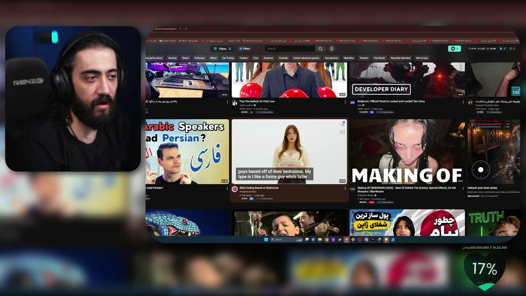
Task: Select the Action-adventure games chip
Action: pos(306,58)
